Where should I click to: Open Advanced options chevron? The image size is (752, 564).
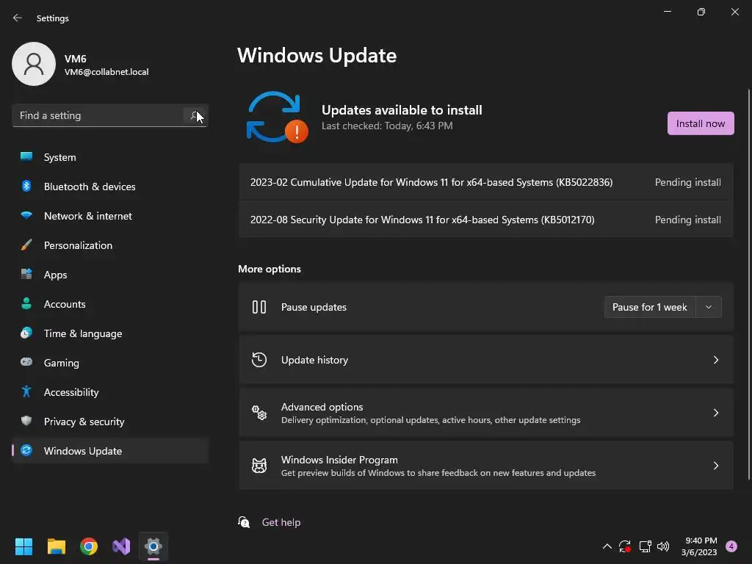(715, 413)
